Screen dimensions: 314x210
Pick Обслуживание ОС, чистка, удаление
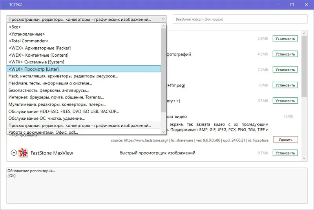(x=84, y=118)
